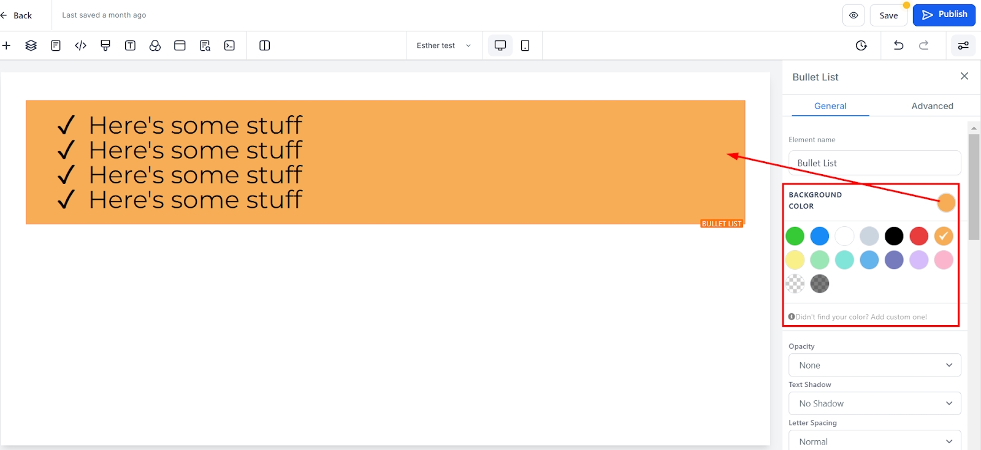Click the add element plus icon
The width and height of the screenshot is (981, 450).
pyautogui.click(x=7, y=45)
